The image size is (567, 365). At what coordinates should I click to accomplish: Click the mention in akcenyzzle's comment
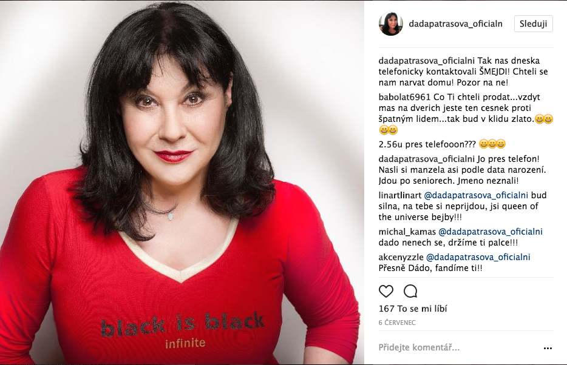point(478,257)
